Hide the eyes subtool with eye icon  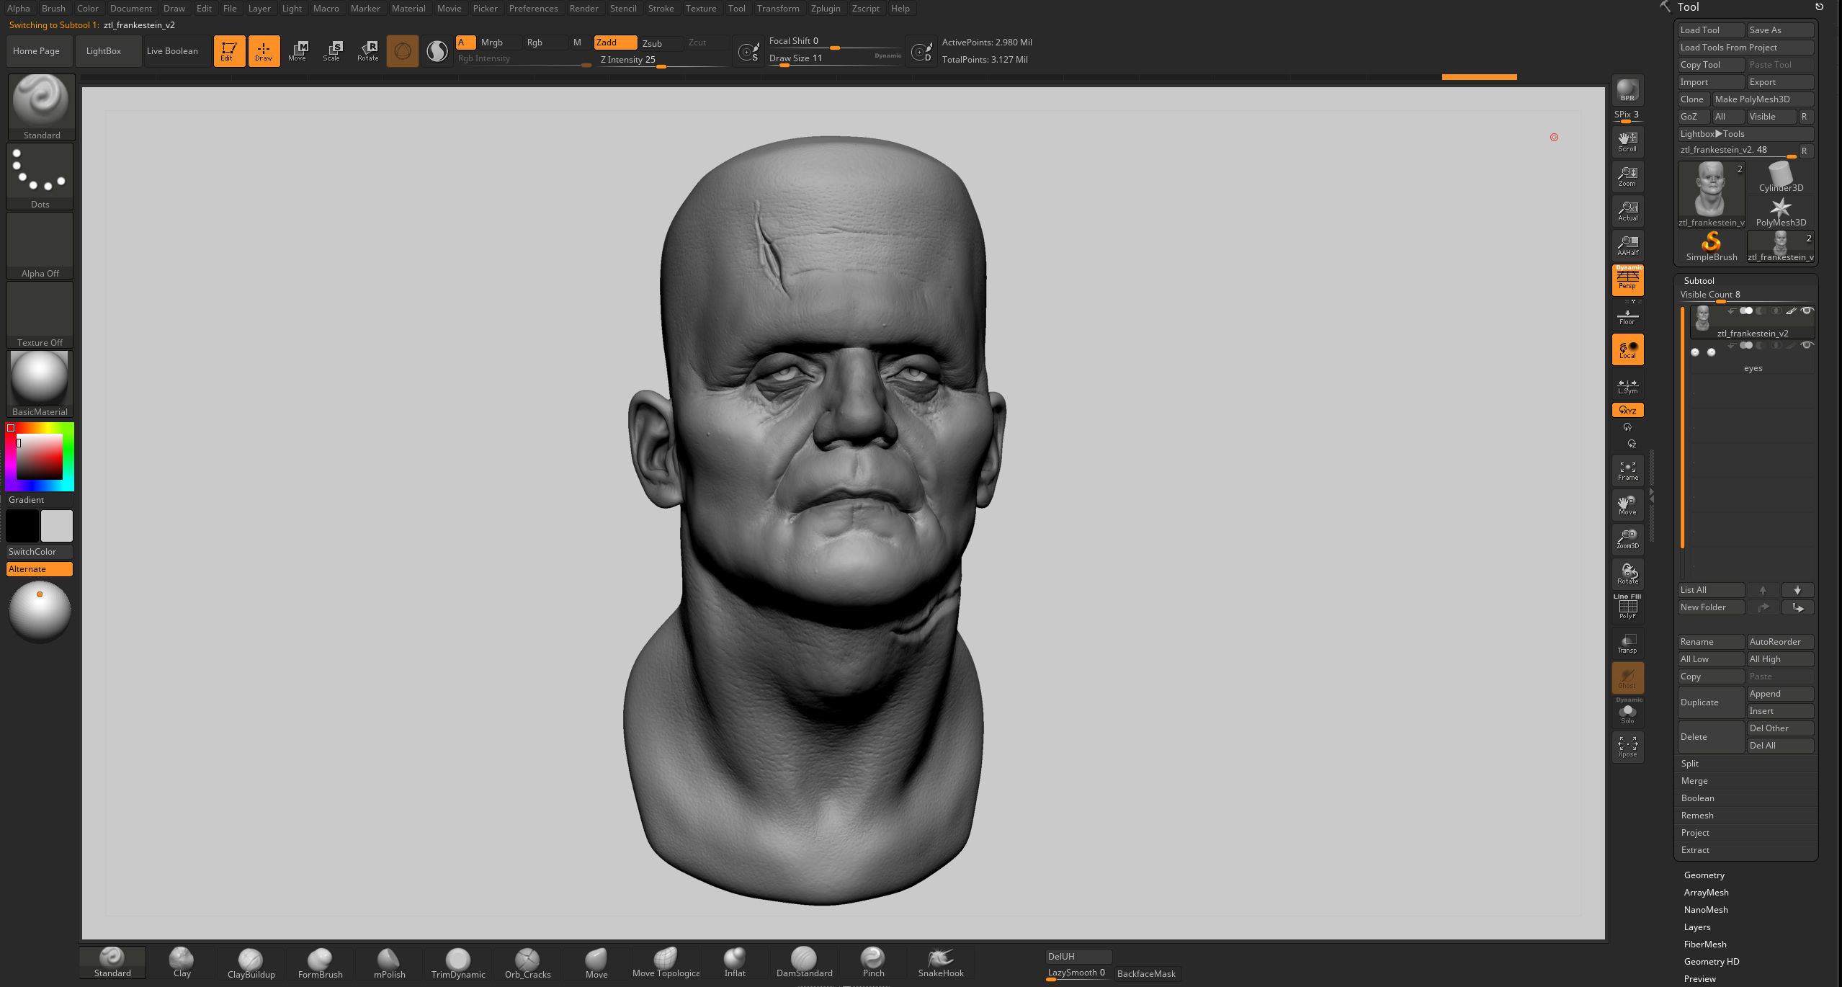[x=1806, y=346]
